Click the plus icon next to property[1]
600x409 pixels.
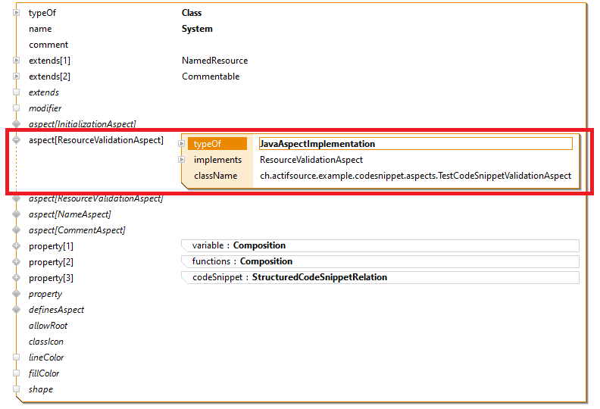click(x=16, y=246)
